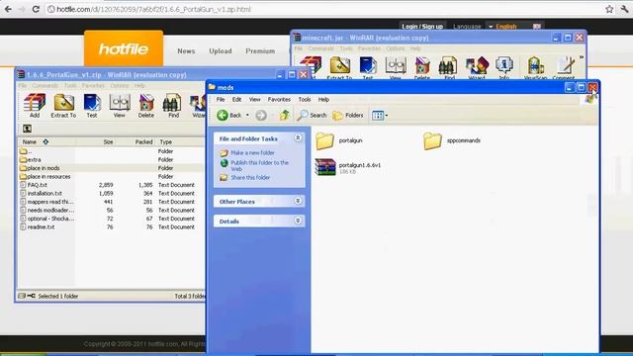The image size is (633, 356).
Task: Click VirusScan in minecraft.jar WinRAR window
Action: coord(535,67)
